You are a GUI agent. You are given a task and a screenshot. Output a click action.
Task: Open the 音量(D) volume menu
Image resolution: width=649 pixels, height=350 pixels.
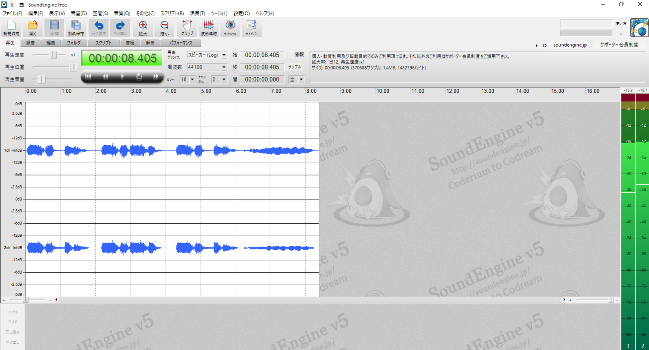79,13
